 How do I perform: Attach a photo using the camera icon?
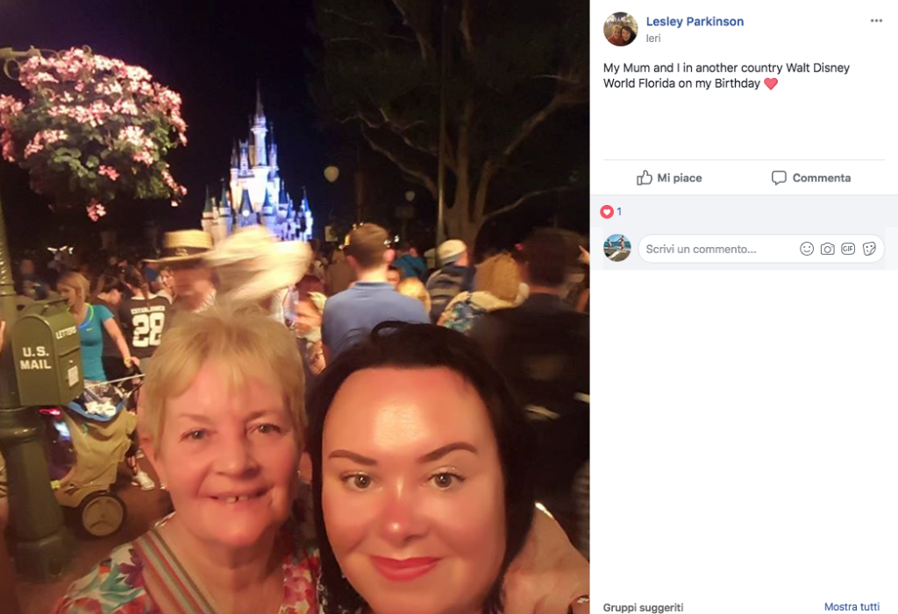point(827,249)
